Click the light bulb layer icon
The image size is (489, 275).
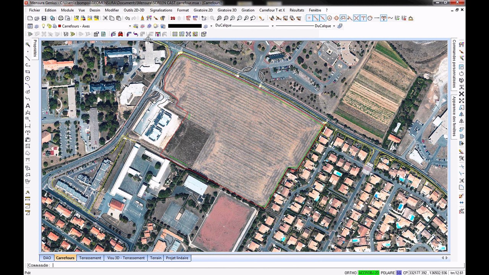pyautogui.click(x=43, y=26)
